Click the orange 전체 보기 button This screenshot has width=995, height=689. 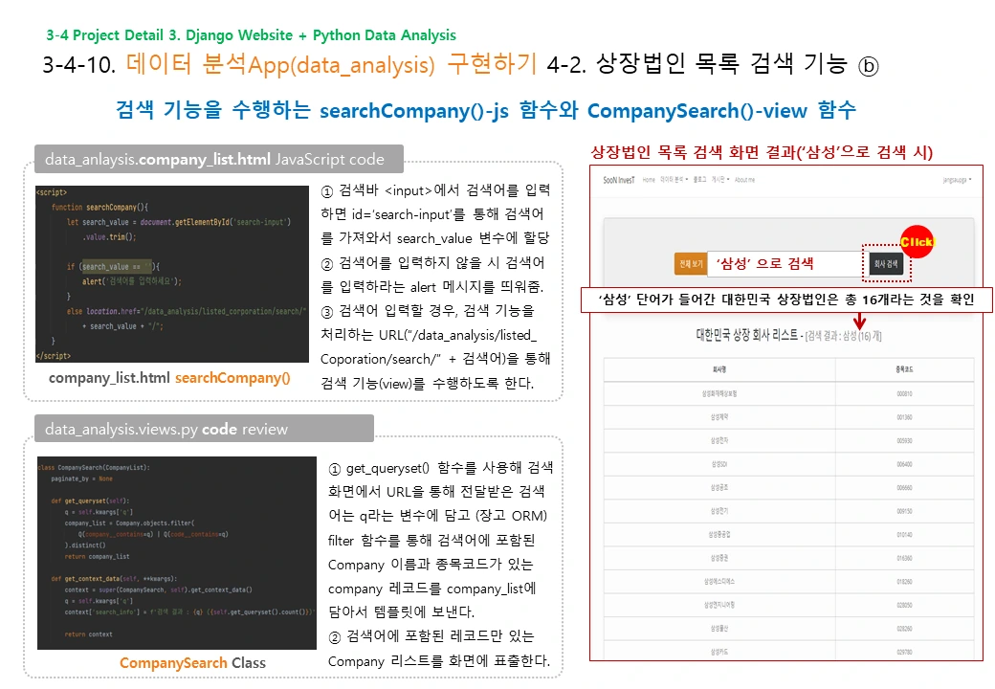[x=691, y=264]
